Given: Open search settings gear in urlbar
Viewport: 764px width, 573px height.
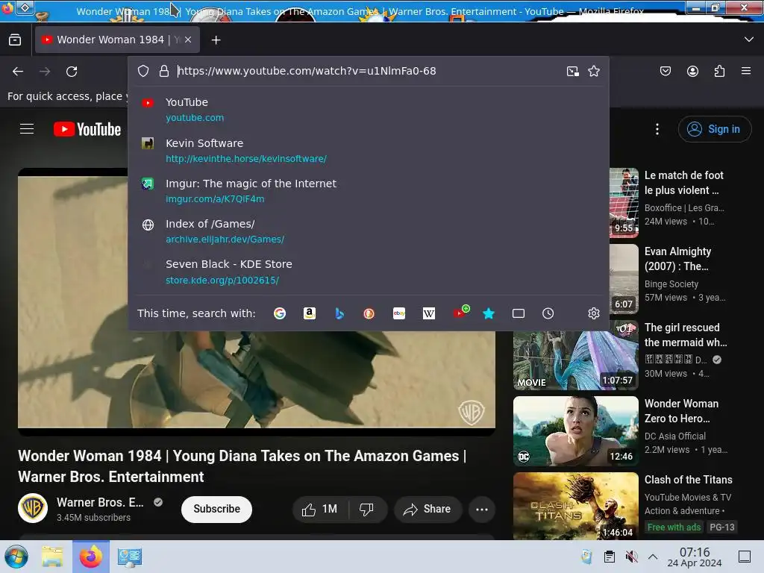Looking at the screenshot, I should (593, 313).
